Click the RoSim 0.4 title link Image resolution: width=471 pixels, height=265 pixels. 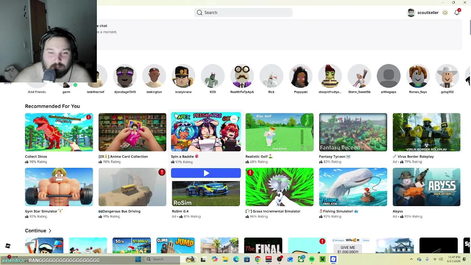point(180,211)
